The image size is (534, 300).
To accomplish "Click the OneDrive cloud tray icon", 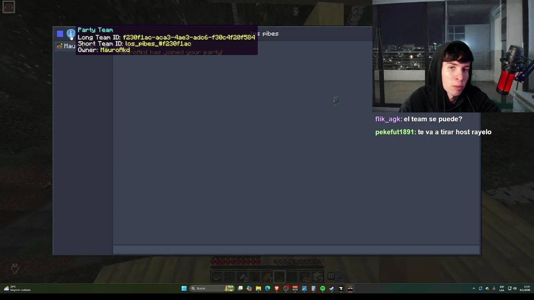I will (487, 288).
